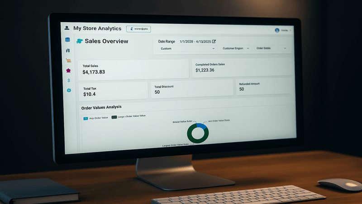The image size is (362, 204).
Task: Edit the date range using pencil icon
Action: (x=214, y=41)
